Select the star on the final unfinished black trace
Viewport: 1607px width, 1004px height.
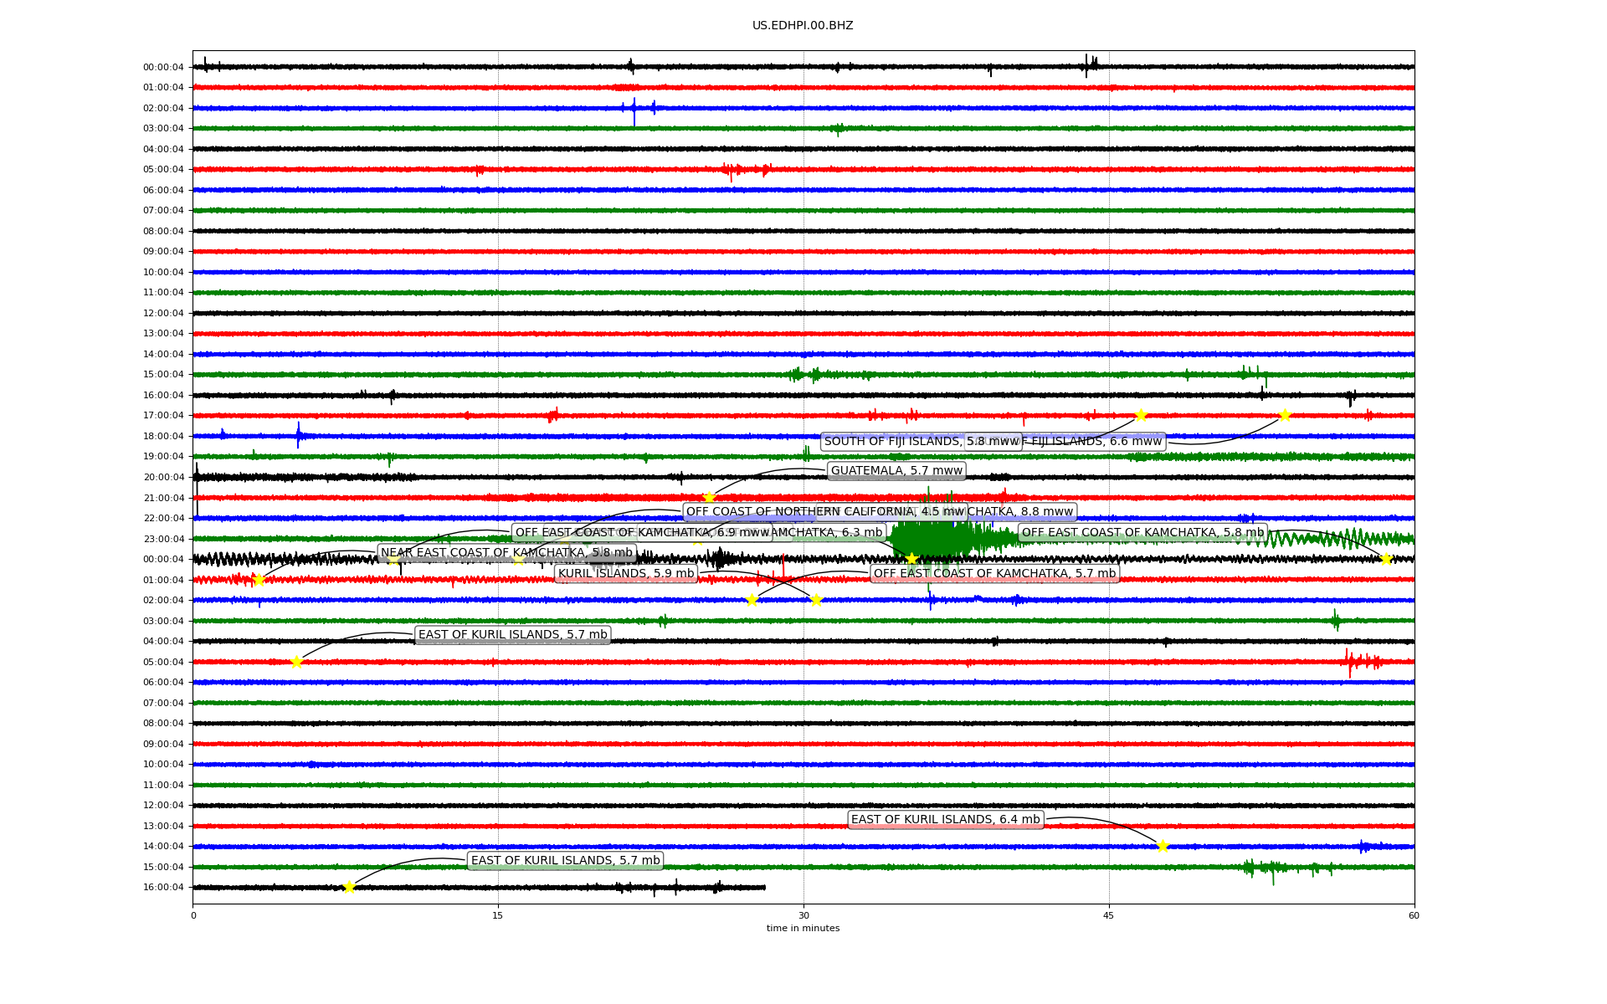[349, 888]
